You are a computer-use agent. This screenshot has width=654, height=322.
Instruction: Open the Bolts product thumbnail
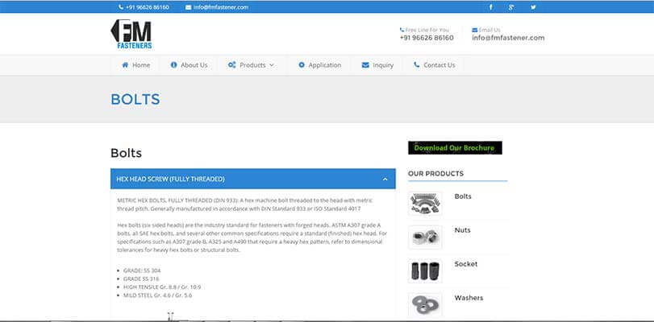(x=425, y=203)
